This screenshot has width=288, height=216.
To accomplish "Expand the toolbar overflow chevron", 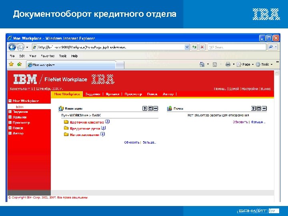I will 277,62.
